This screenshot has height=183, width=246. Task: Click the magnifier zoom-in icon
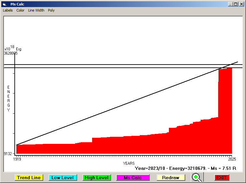pyautogui.click(x=198, y=177)
